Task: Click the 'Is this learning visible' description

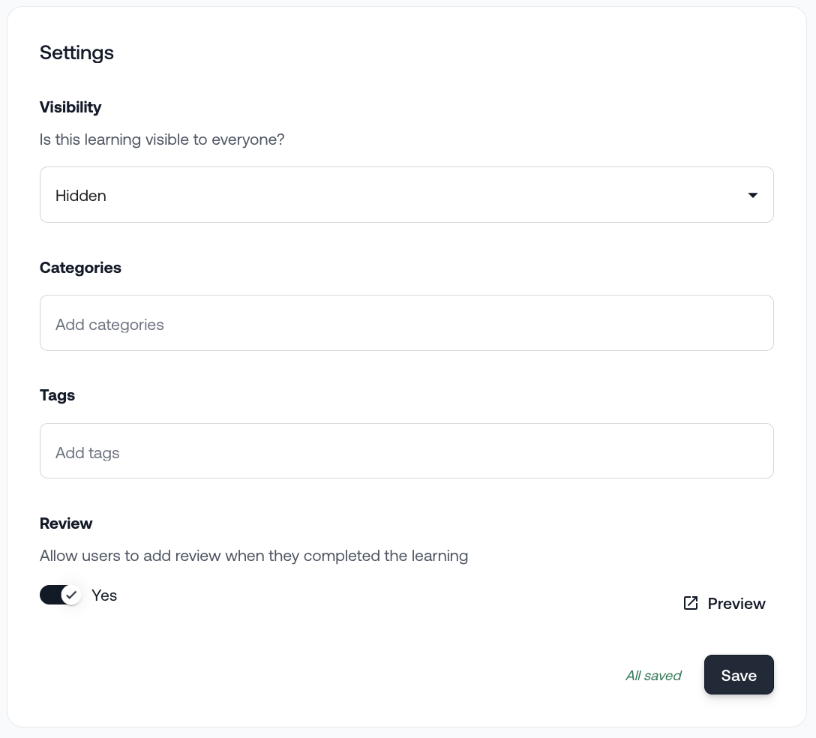Action: click(162, 139)
